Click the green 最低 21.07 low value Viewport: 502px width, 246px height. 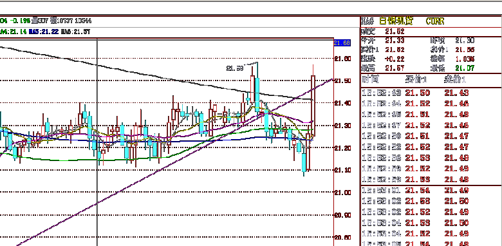click(x=465, y=68)
